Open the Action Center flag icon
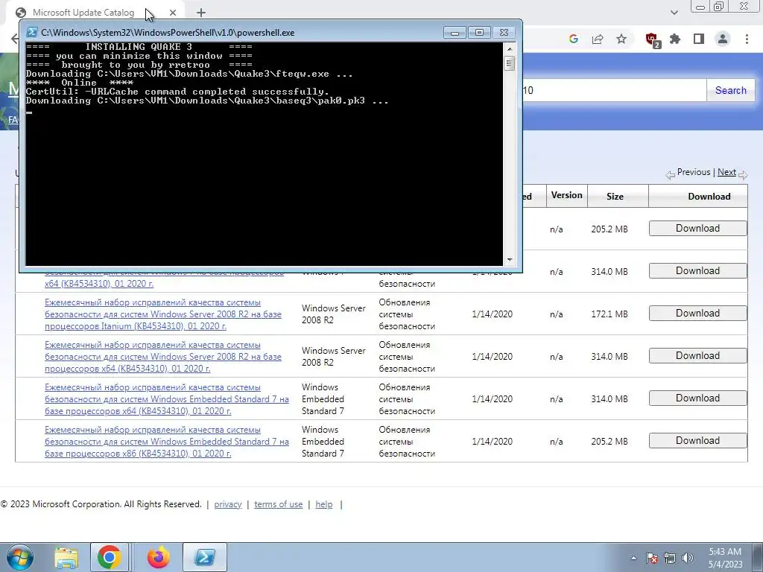The image size is (763, 572). [x=652, y=558]
